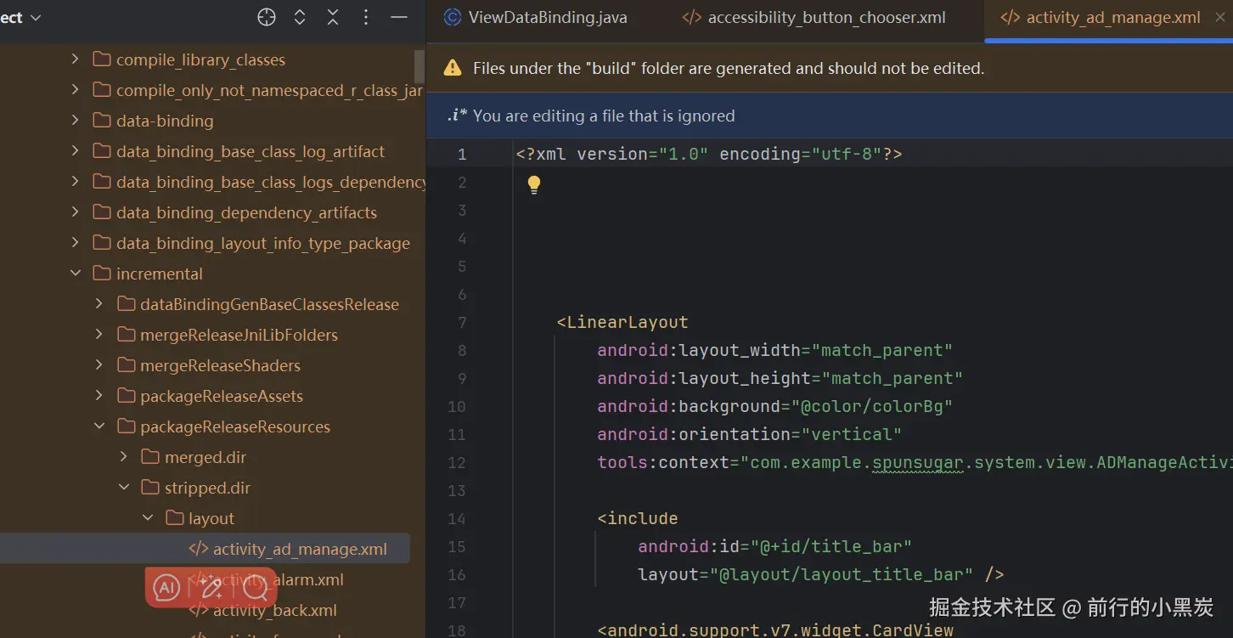The width and height of the screenshot is (1233, 638).
Task: Click XML icon on activity_ad_manage.xml tab
Action: [x=1011, y=17]
